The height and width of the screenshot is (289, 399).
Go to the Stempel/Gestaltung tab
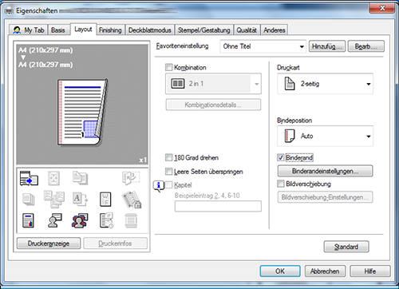point(203,30)
